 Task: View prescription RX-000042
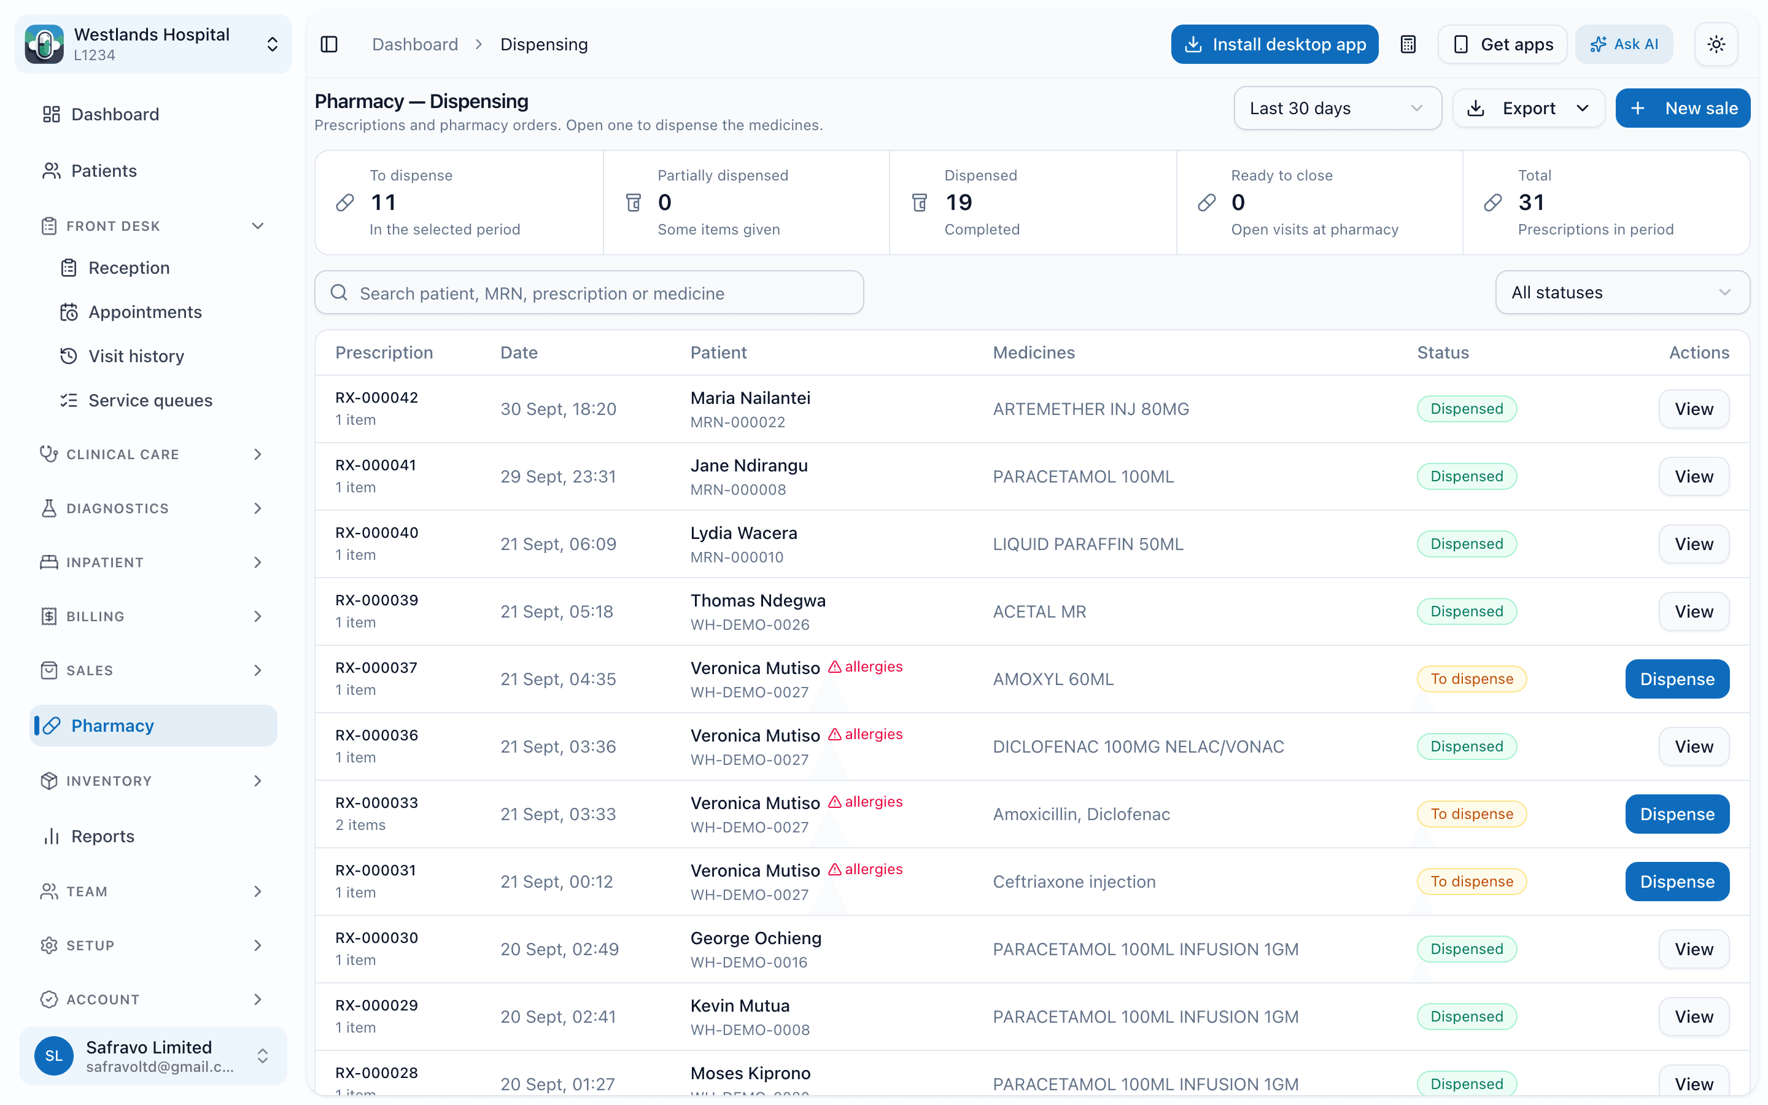(1694, 409)
